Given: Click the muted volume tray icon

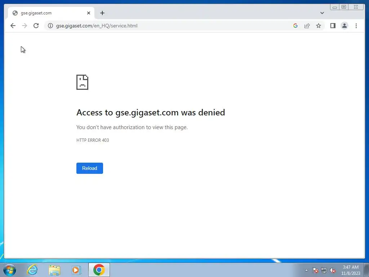Looking at the screenshot, I should pyautogui.click(x=333, y=270).
